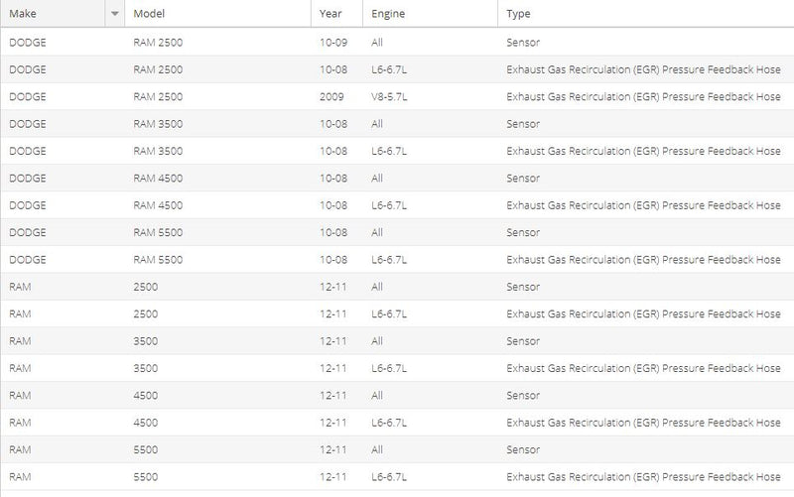Select the DODGE RAM 3500 Sensor row

tap(397, 124)
